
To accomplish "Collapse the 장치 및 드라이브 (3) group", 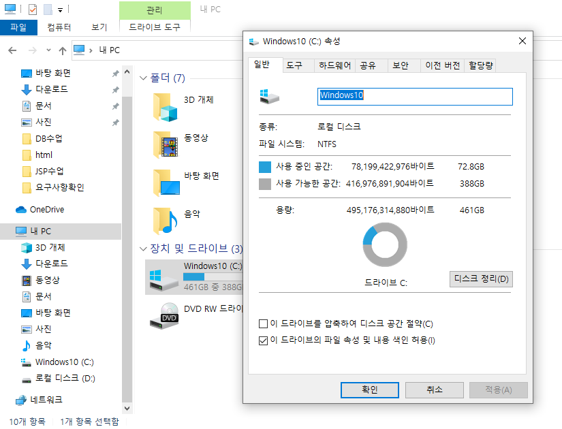I will (x=143, y=249).
